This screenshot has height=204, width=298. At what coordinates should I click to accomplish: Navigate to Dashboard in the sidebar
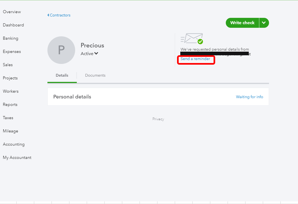[13, 25]
